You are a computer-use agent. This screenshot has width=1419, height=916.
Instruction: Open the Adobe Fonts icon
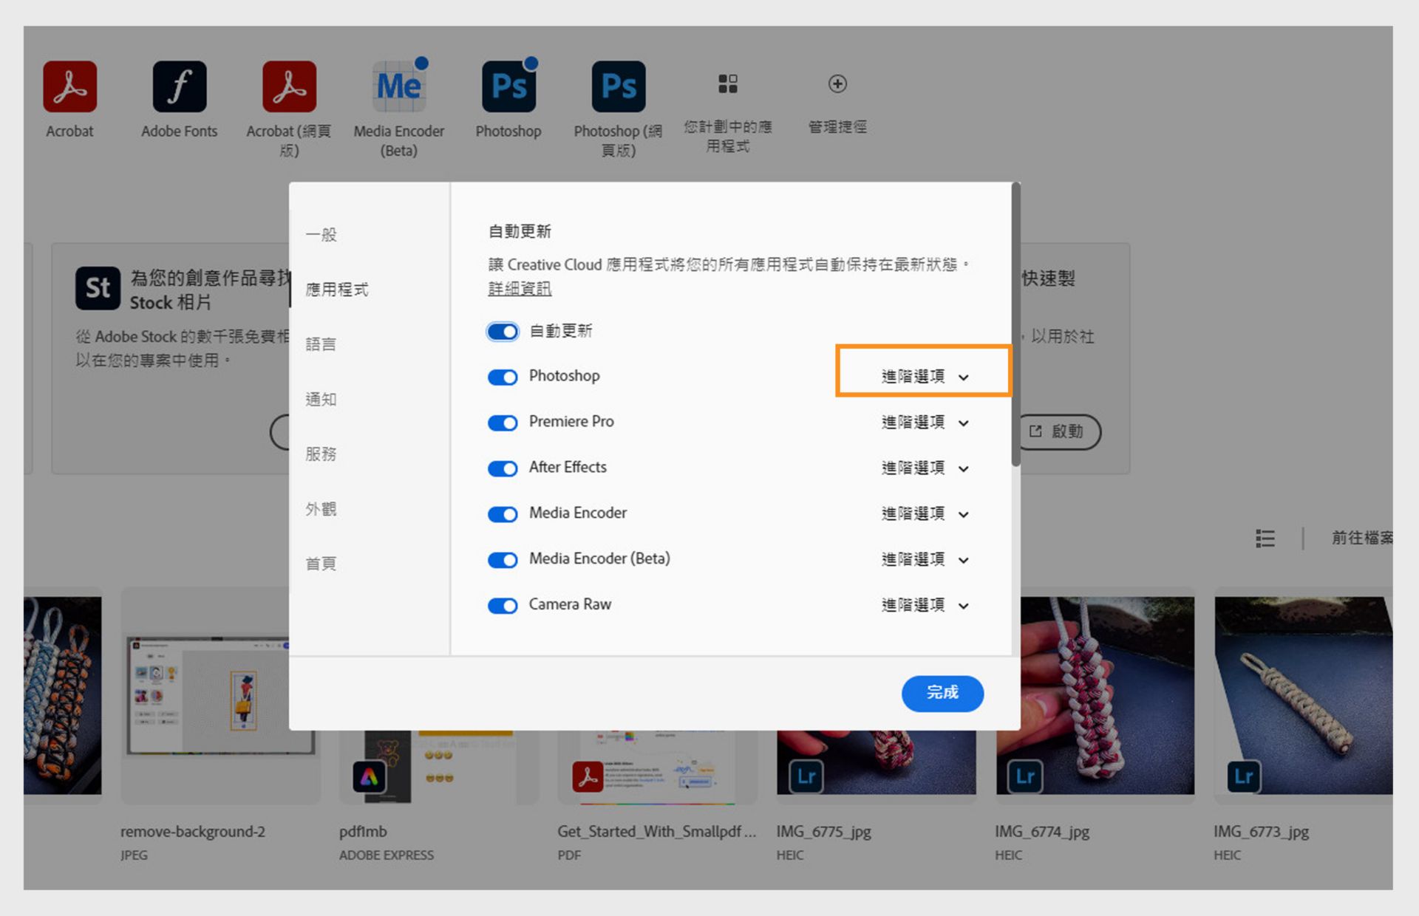179,87
